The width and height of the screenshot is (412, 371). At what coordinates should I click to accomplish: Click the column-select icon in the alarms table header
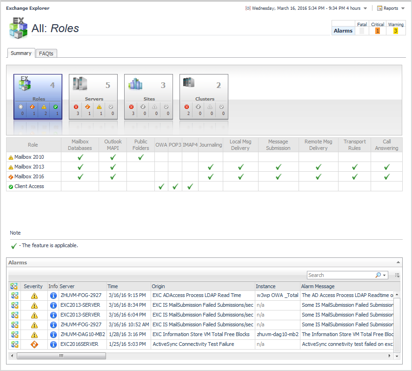click(x=14, y=286)
